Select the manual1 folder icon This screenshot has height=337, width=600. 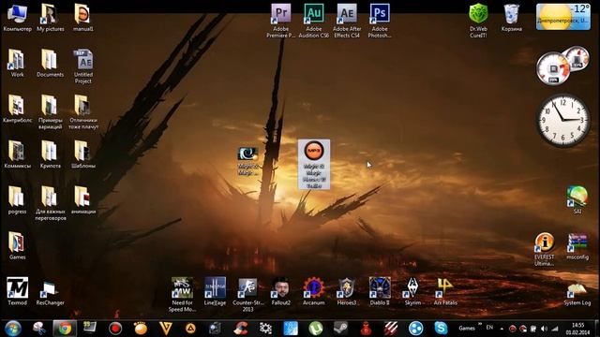click(83, 17)
